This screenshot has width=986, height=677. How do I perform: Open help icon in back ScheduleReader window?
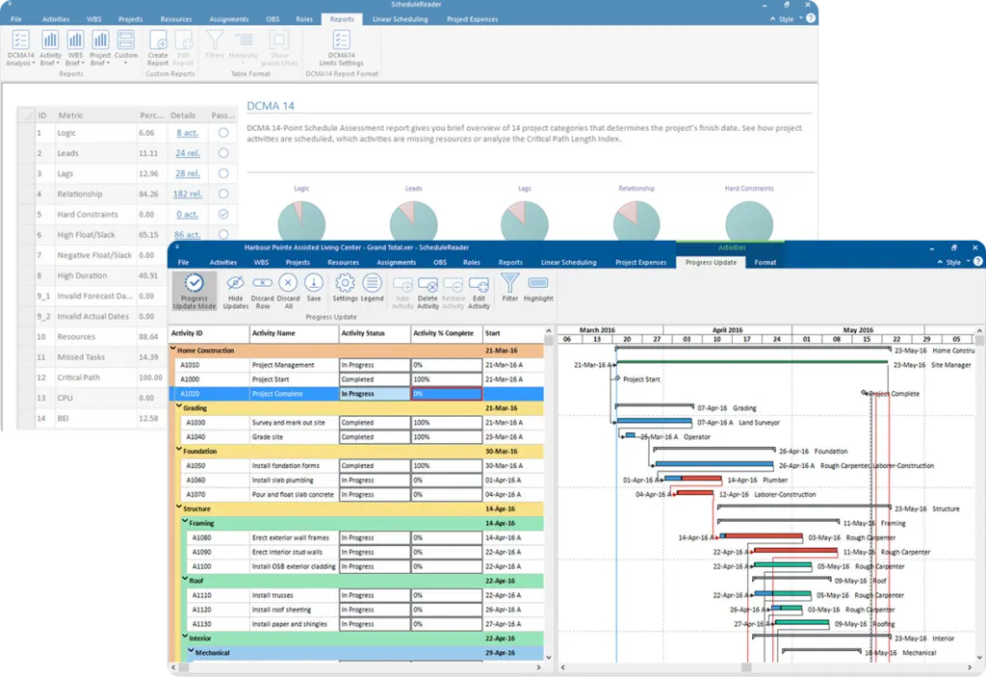[811, 18]
